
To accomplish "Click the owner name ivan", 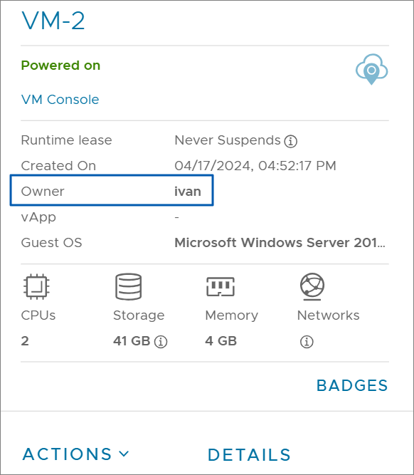I will pyautogui.click(x=188, y=192).
